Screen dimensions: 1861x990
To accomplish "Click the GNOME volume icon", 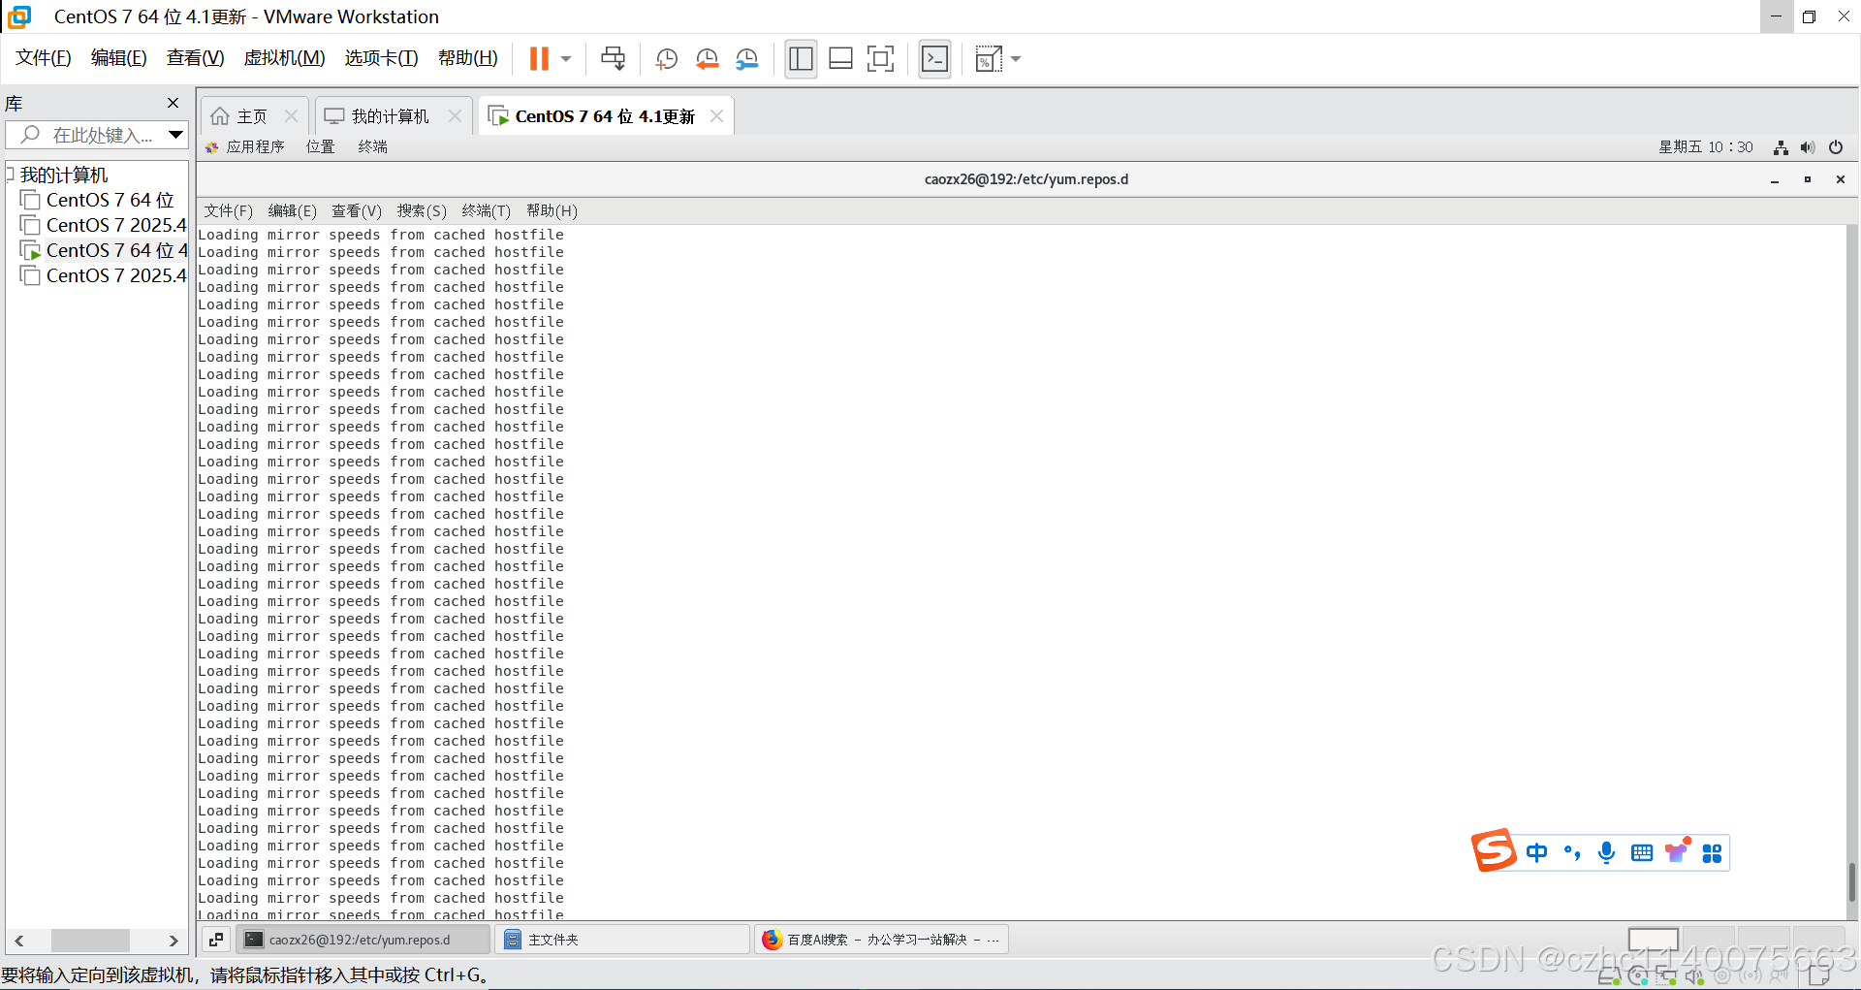I will (1808, 147).
